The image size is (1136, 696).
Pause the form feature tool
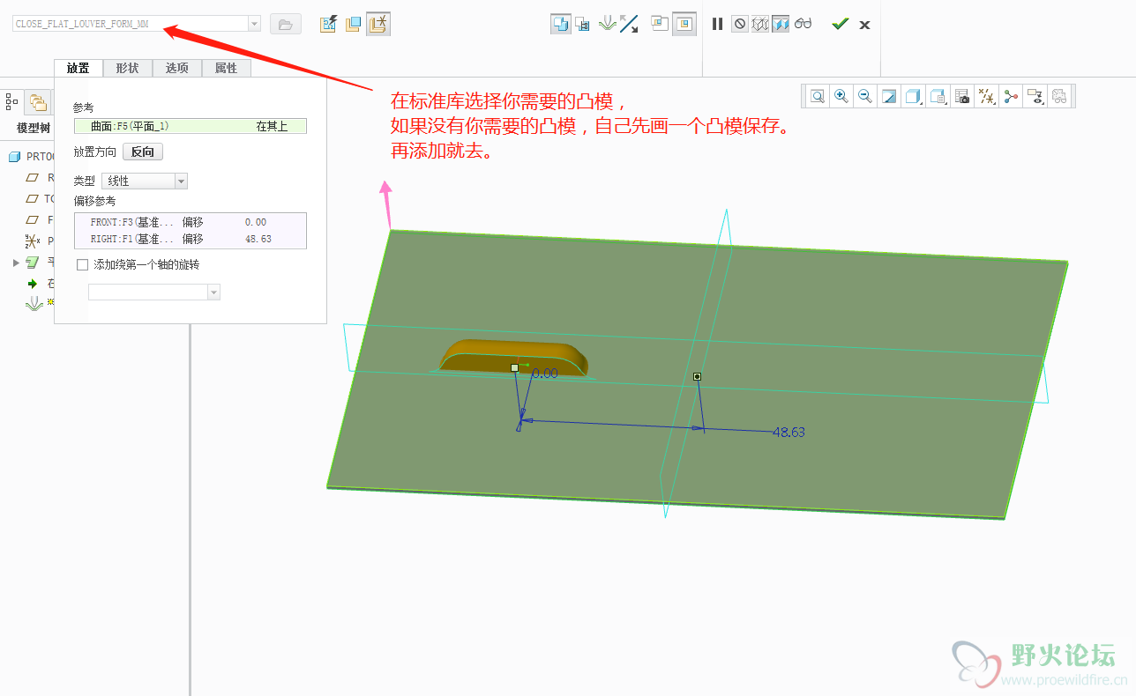pyautogui.click(x=718, y=25)
